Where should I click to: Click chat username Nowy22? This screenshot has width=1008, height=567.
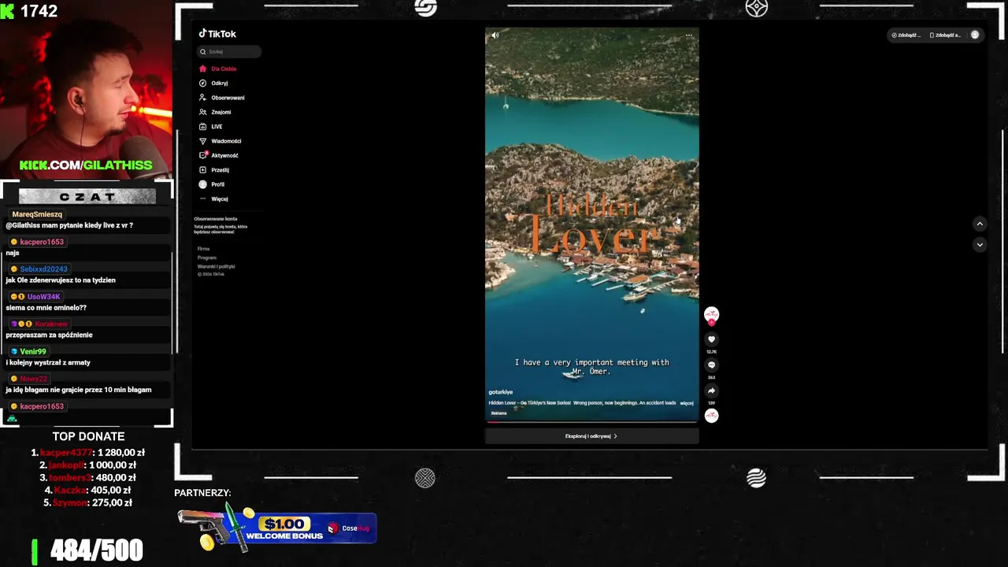[33, 379]
